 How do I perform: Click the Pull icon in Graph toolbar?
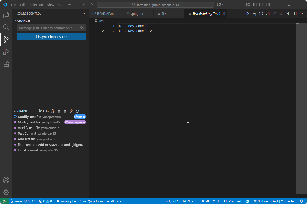click(x=65, y=111)
